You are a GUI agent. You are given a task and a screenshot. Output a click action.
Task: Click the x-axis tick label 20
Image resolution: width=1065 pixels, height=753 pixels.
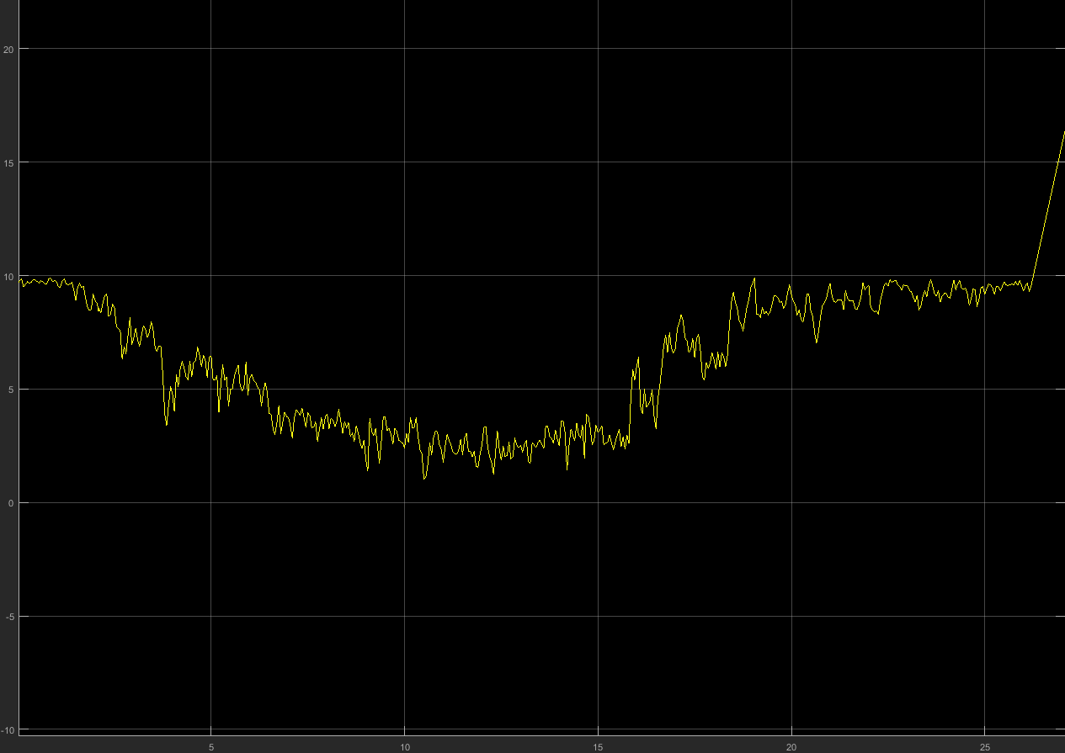tap(792, 746)
